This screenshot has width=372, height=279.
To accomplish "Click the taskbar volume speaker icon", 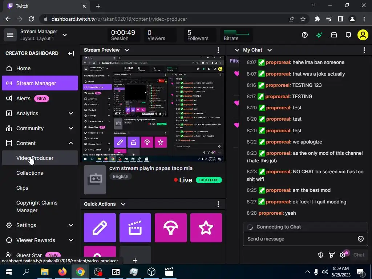I will point(325,272).
